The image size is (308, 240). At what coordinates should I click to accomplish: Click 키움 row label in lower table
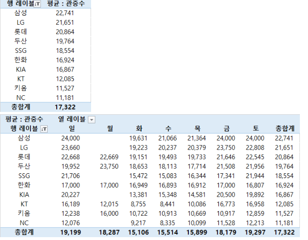pyautogui.click(x=24, y=213)
